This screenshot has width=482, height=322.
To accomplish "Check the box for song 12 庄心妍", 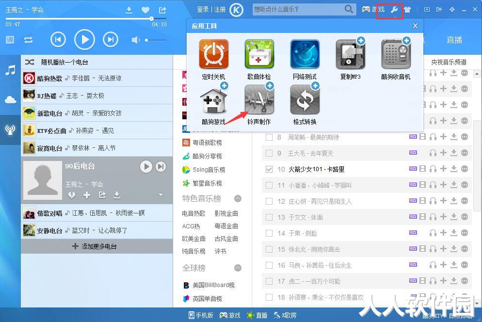I will click(x=269, y=201).
